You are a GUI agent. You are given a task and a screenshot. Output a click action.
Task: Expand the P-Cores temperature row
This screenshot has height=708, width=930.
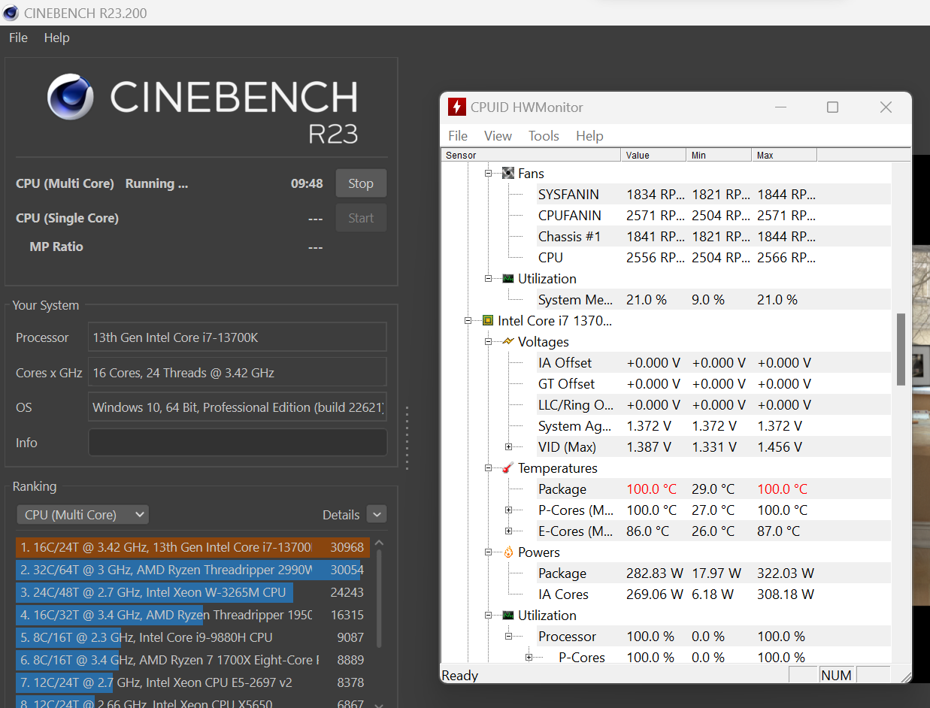(508, 510)
